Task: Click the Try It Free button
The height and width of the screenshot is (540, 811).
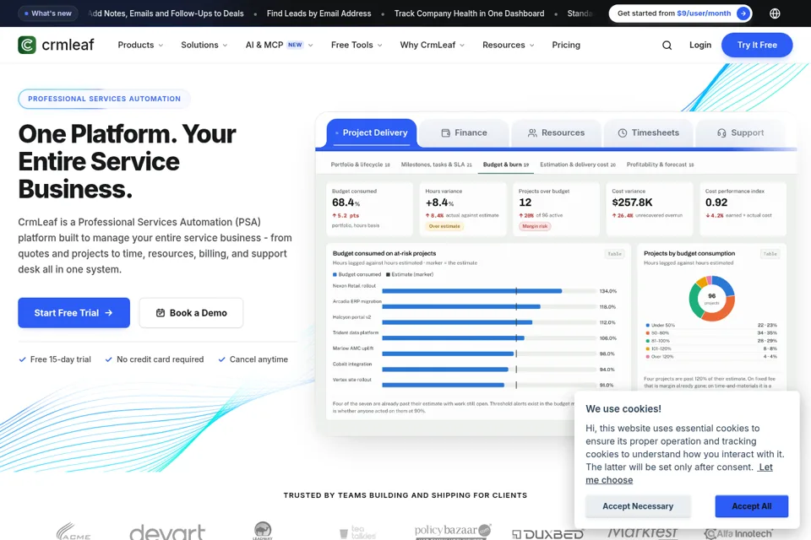Action: 757,45
